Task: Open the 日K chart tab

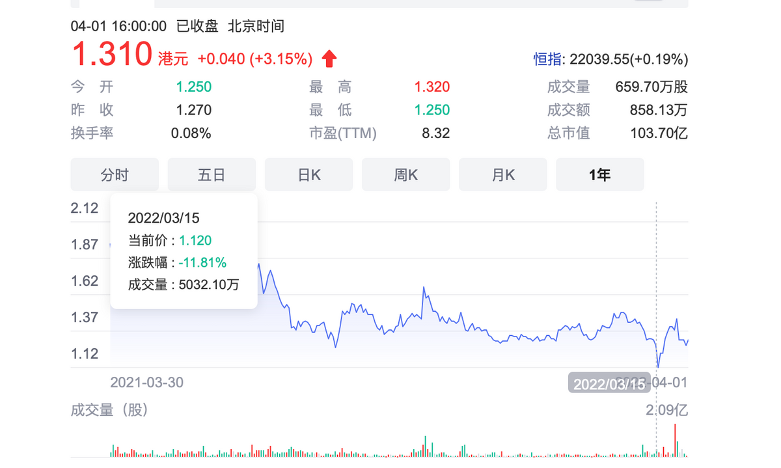Action: coord(308,174)
